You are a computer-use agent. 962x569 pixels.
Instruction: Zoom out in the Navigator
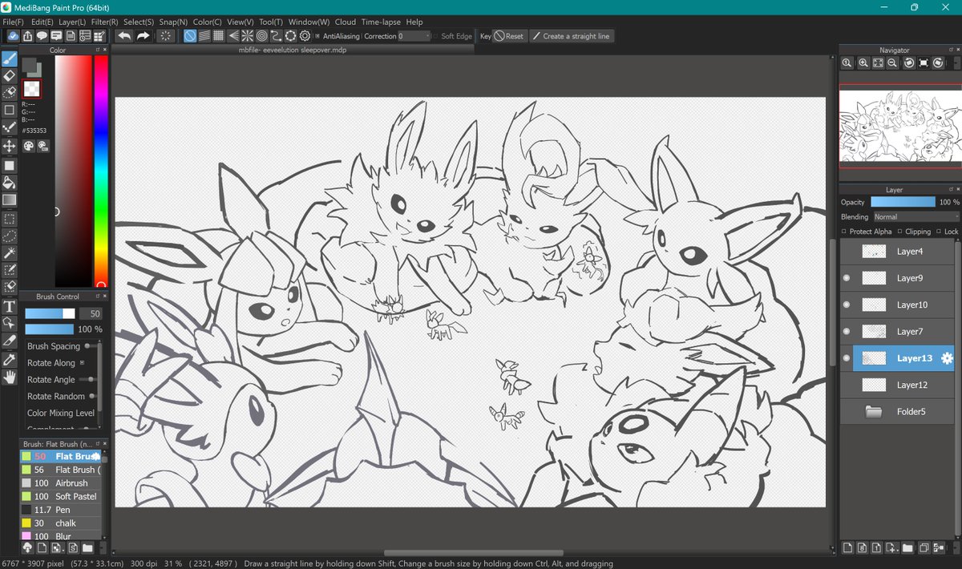point(892,63)
